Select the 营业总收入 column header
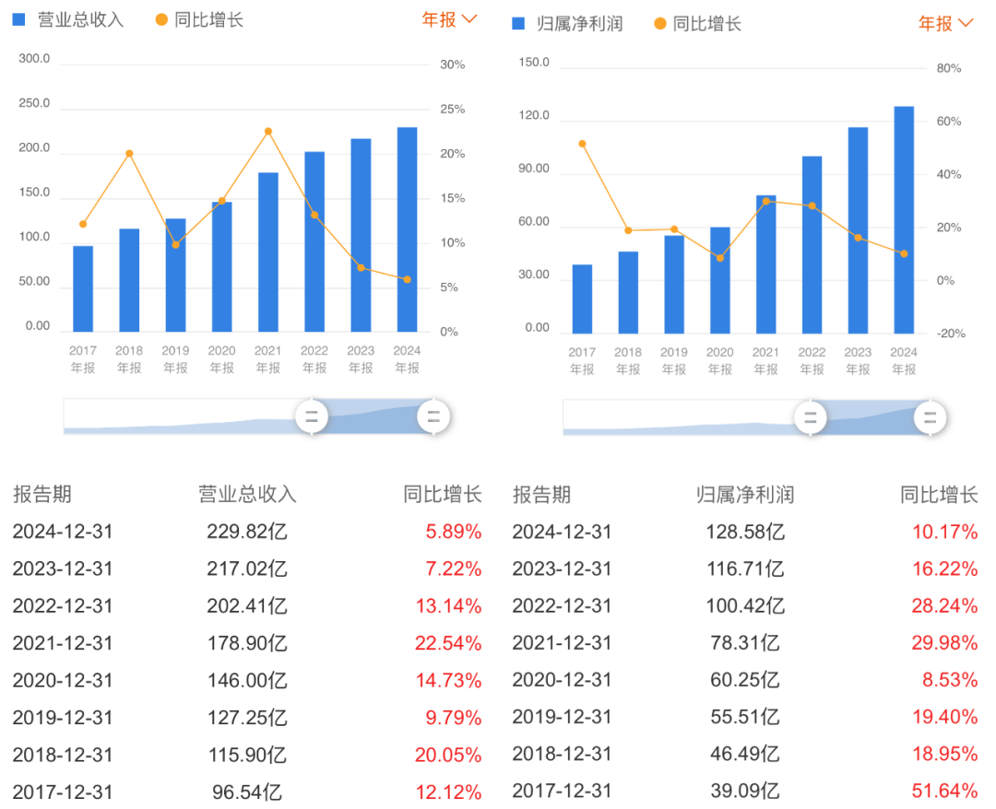Image resolution: width=996 pixels, height=809 pixels. tap(247, 494)
